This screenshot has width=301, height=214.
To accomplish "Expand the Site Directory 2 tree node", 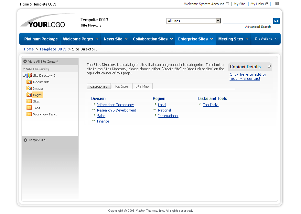I will (24, 75).
